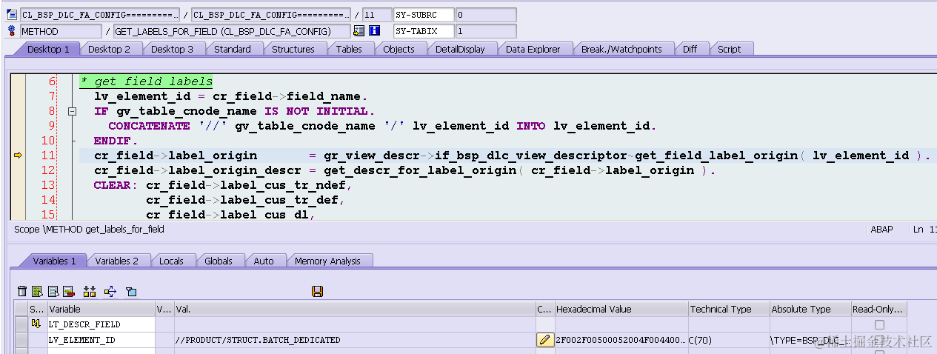Click the layout services icon in variables toolbar
Screen dimensions: 937x354
(x=130, y=292)
